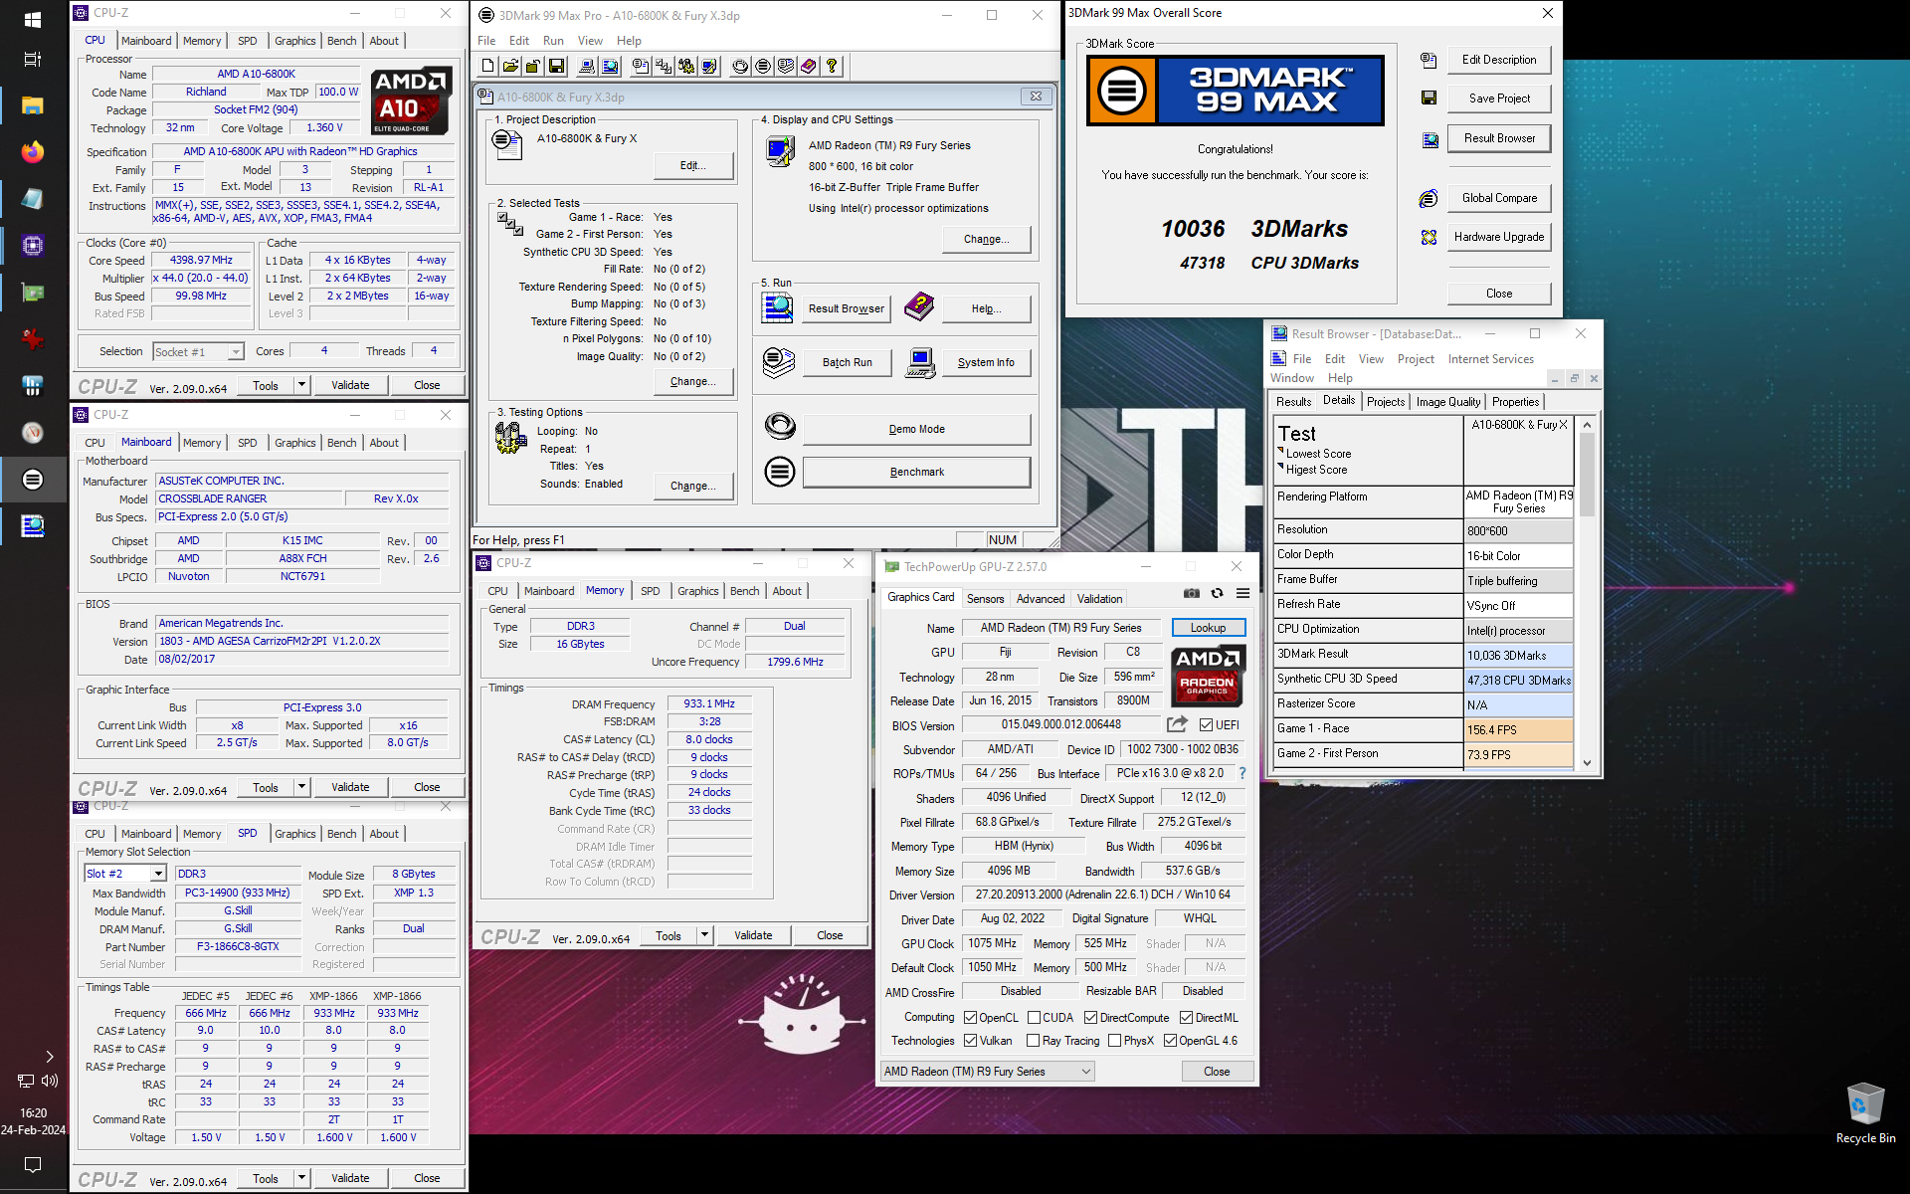
Task: Click the Bus Interface question mark in GPU-Z
Action: pos(1241,773)
